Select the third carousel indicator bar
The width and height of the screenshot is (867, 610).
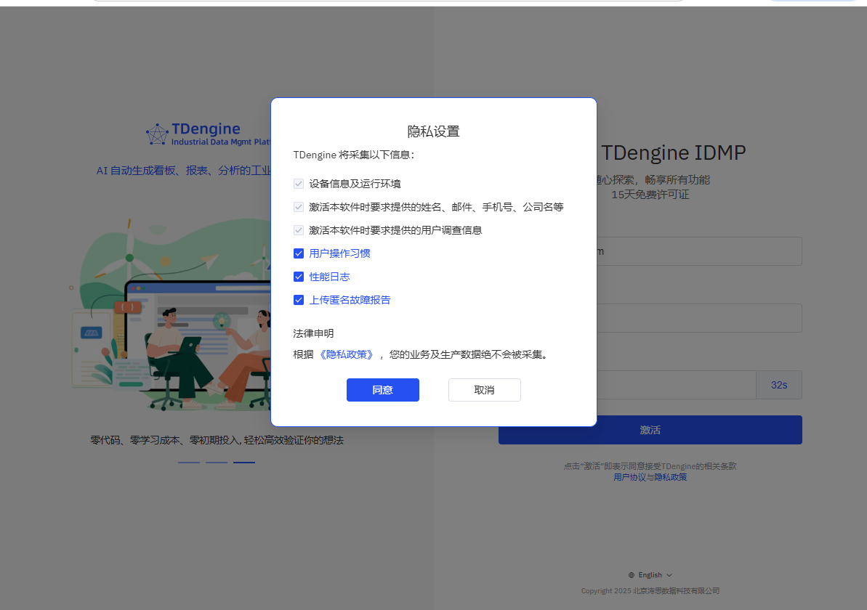point(244,462)
